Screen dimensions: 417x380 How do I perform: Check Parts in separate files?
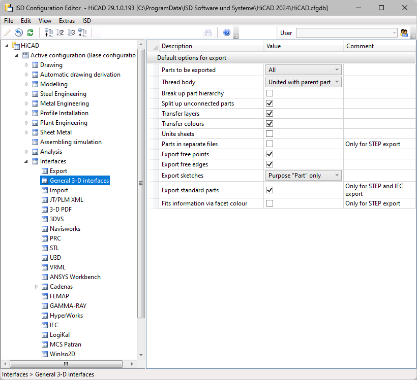pyautogui.click(x=270, y=144)
